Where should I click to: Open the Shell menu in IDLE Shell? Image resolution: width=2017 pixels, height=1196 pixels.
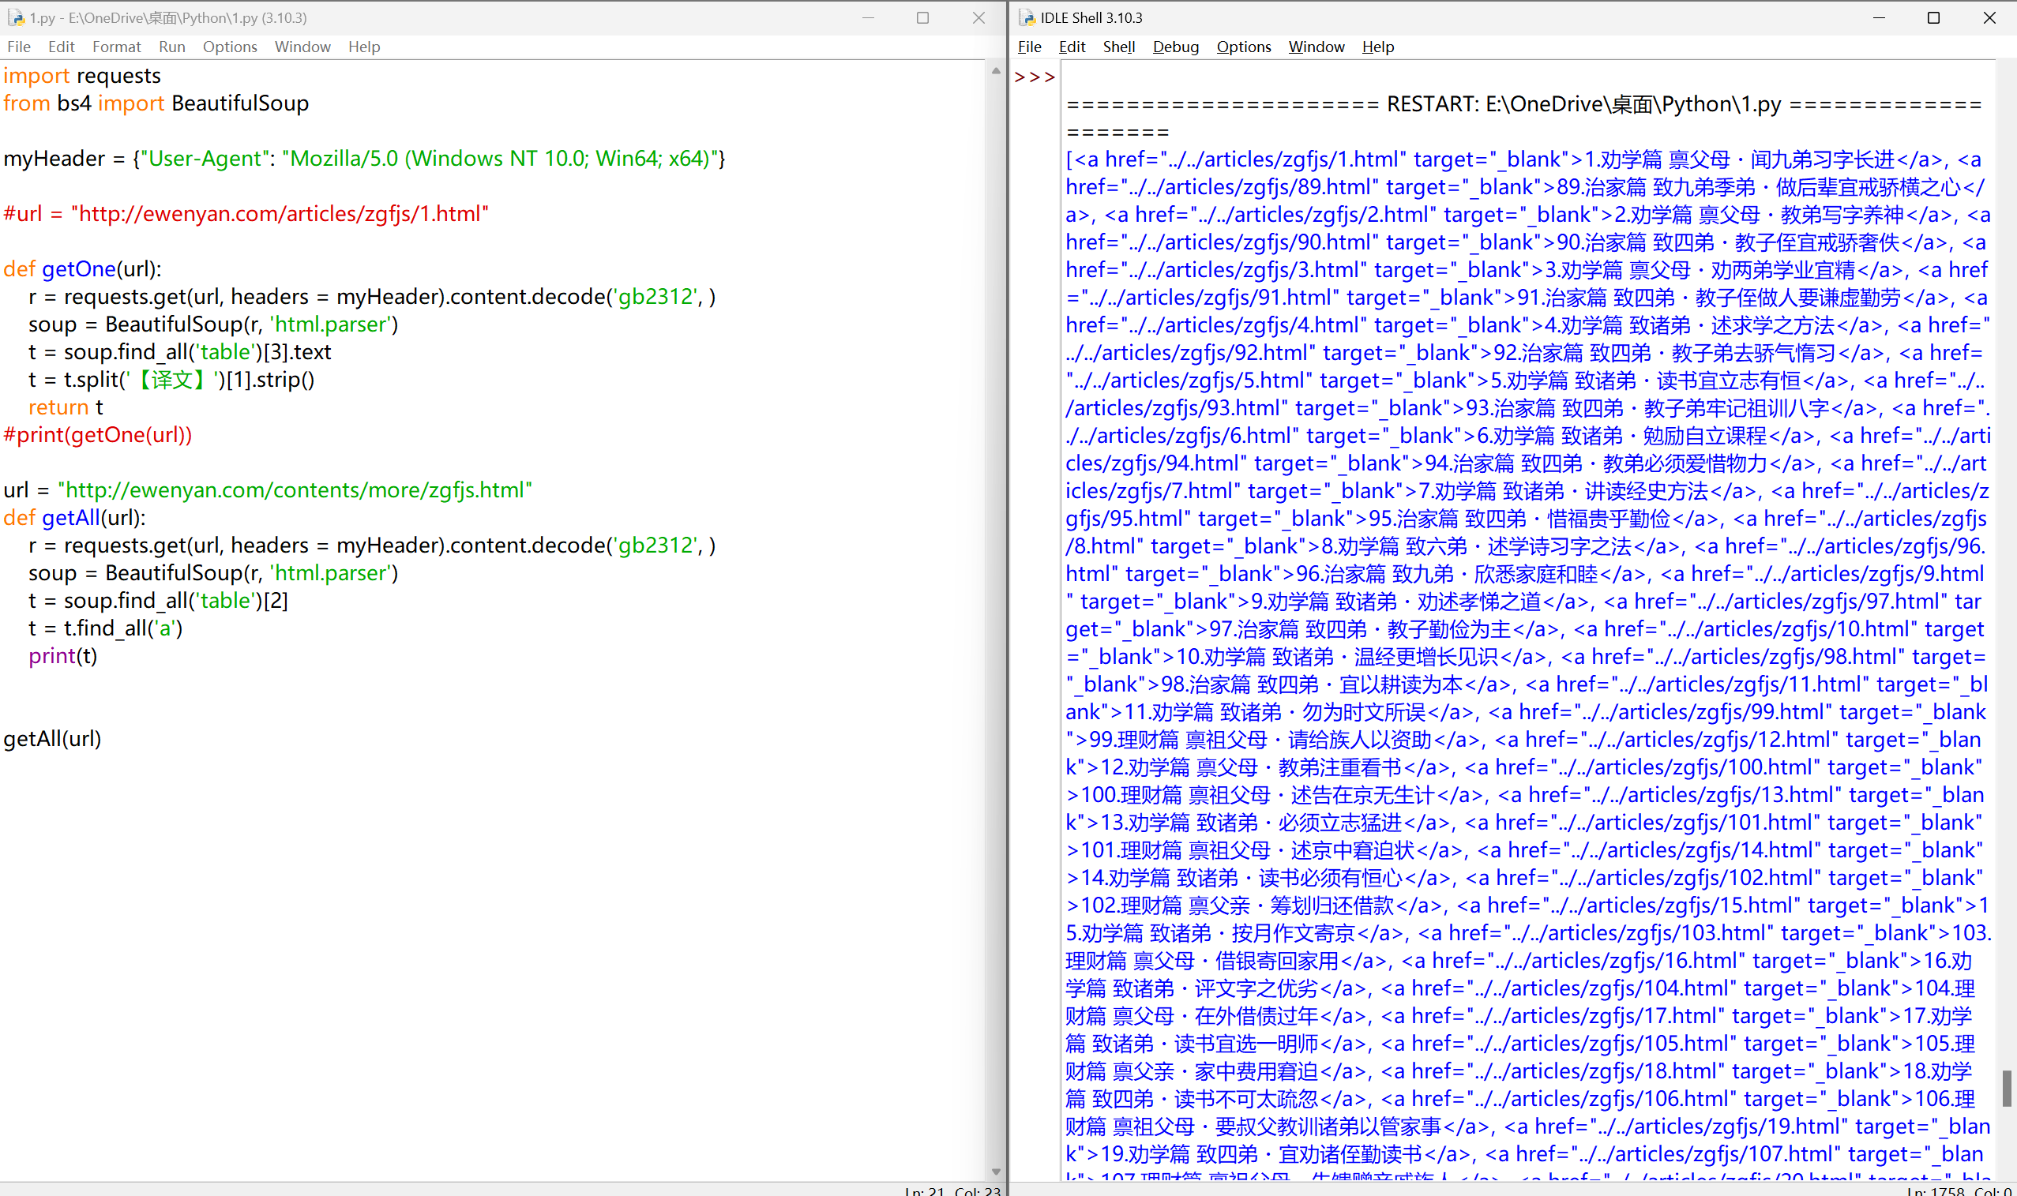[1118, 47]
